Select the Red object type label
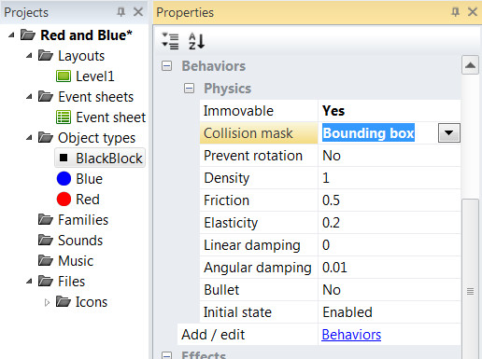This screenshot has width=482, height=359. pyautogui.click(x=88, y=200)
